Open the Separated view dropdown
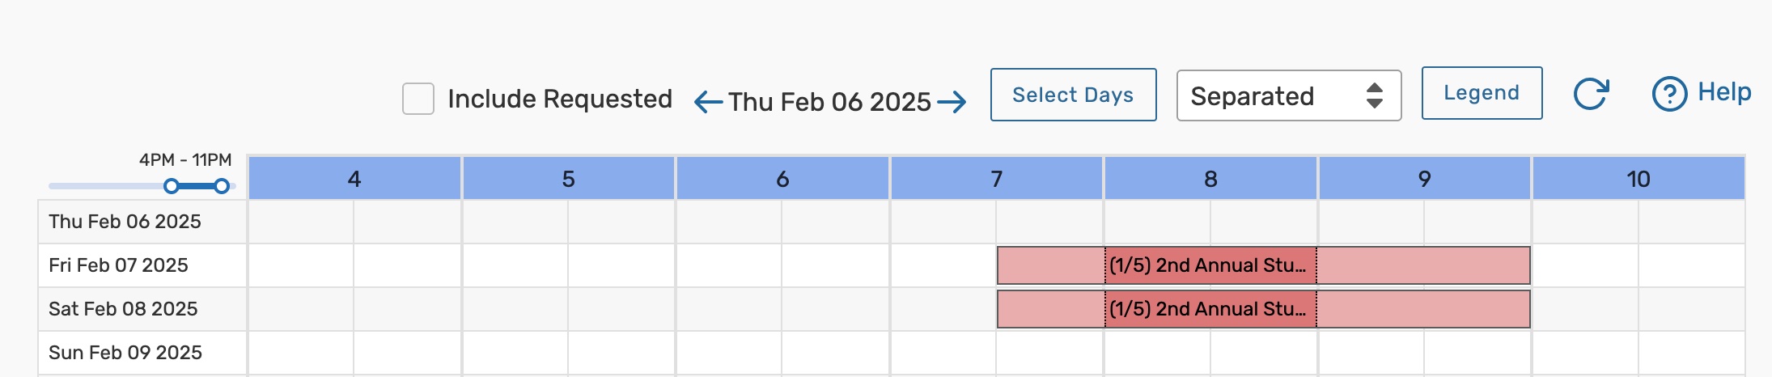This screenshot has width=1772, height=377. (x=1288, y=95)
